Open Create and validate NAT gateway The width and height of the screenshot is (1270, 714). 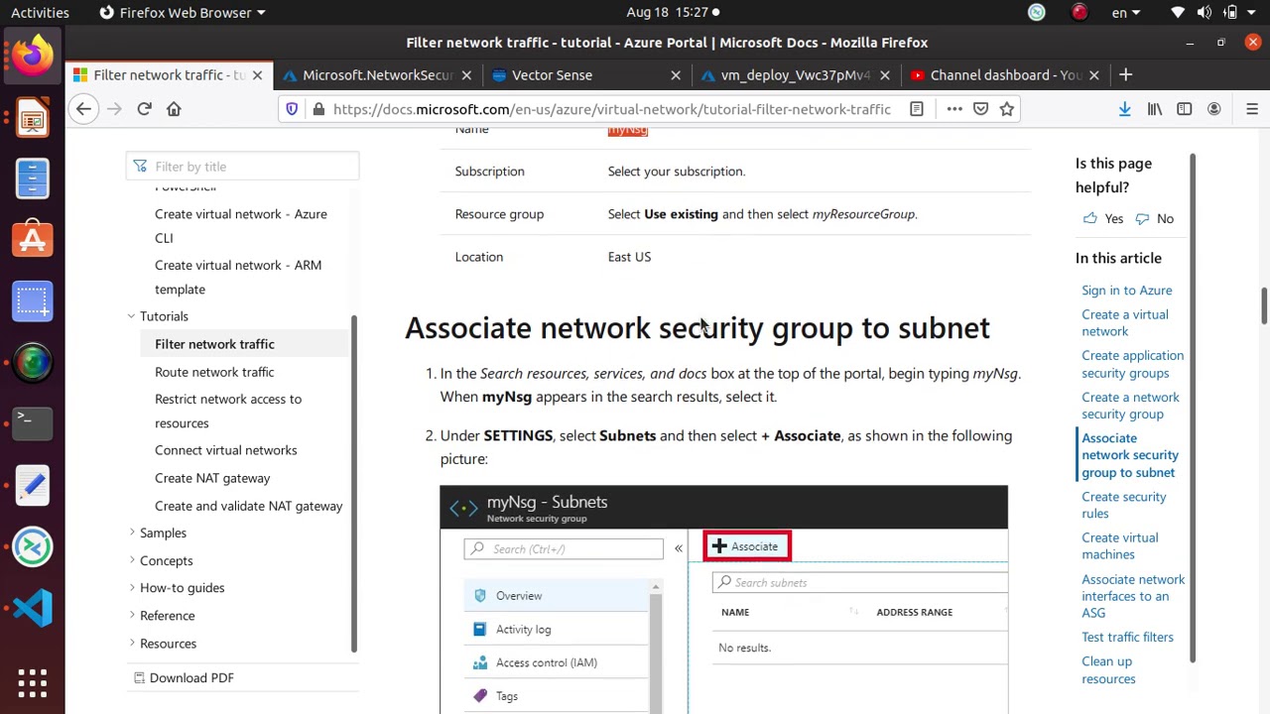pyautogui.click(x=248, y=506)
